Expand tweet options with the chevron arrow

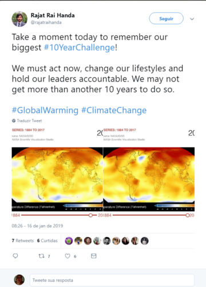192,19
